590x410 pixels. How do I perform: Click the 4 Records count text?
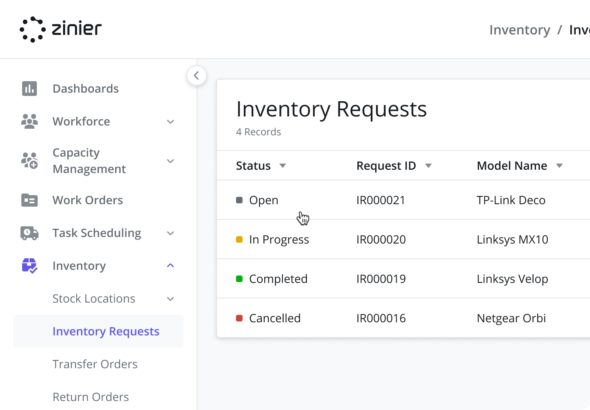(258, 132)
